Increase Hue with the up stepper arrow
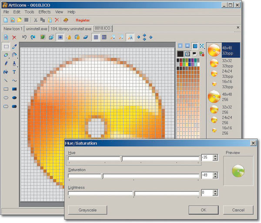The width and height of the screenshot is (261, 223). point(215,156)
